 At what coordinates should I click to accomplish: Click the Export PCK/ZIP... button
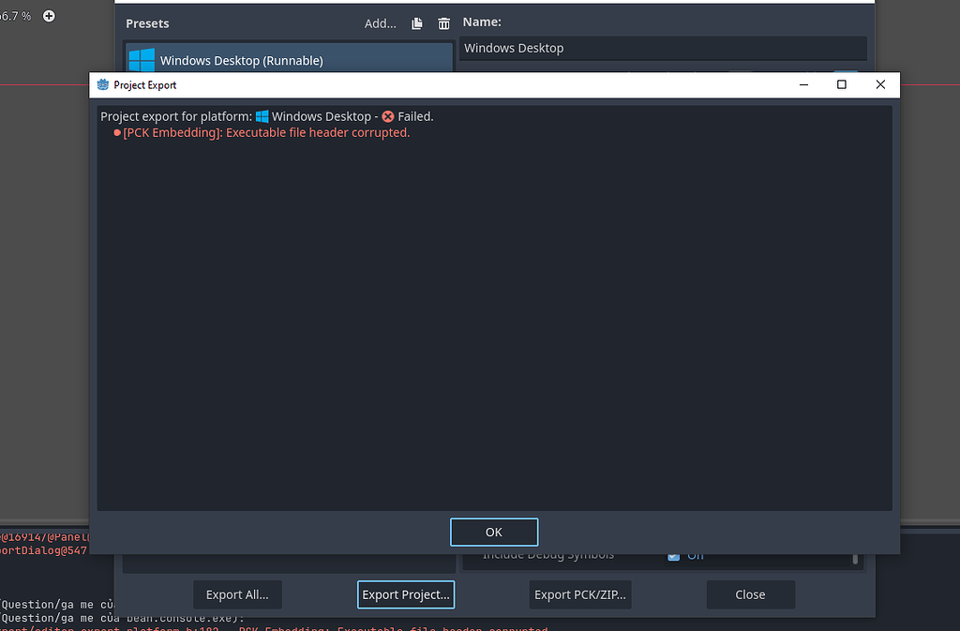click(579, 594)
